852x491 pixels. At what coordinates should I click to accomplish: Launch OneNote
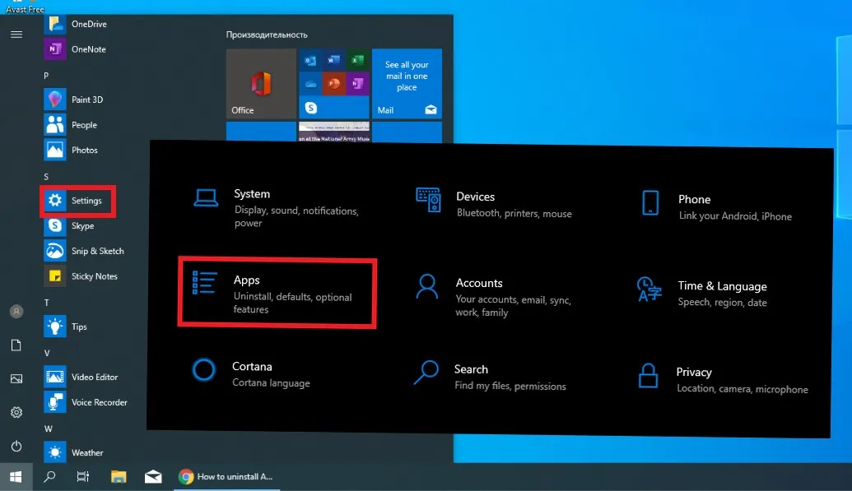point(85,49)
